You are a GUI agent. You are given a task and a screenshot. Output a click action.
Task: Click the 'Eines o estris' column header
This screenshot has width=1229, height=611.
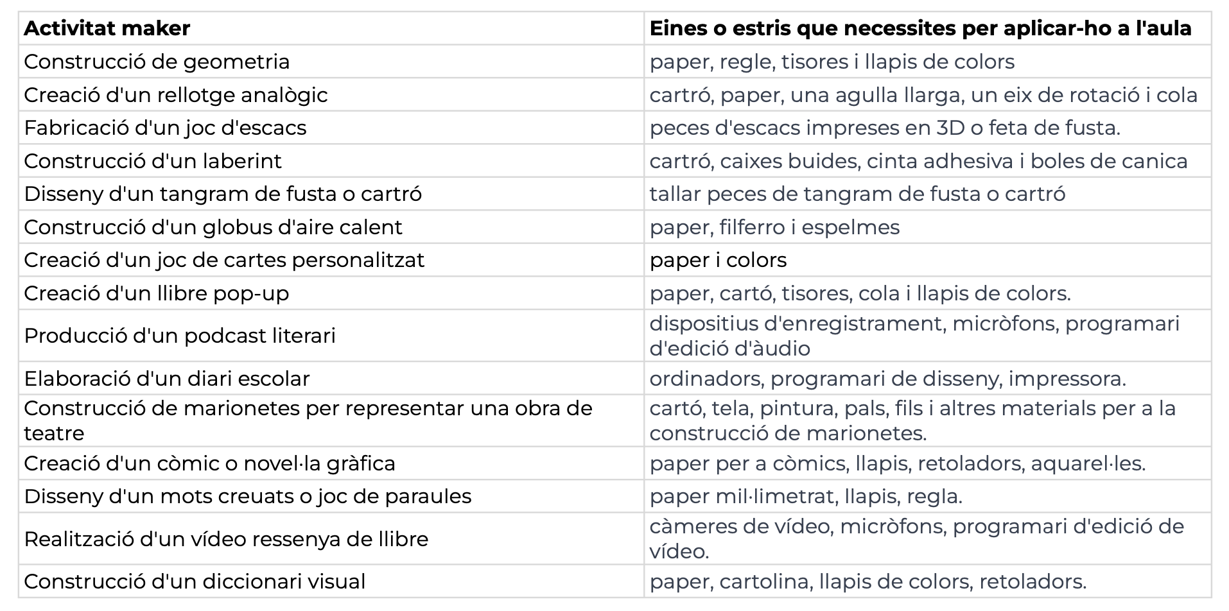pyautogui.click(x=920, y=28)
